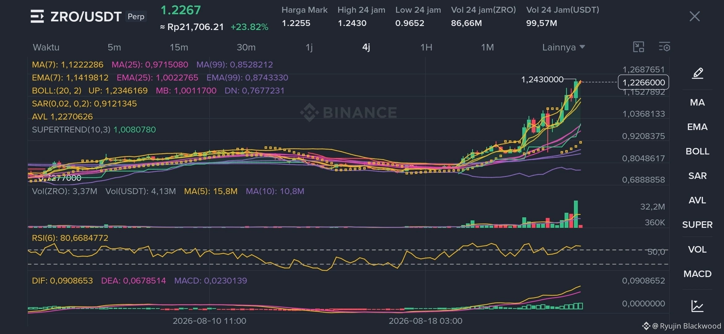The width and height of the screenshot is (724, 334).
Task: Enable the SUPER trend indicator
Action: (697, 225)
